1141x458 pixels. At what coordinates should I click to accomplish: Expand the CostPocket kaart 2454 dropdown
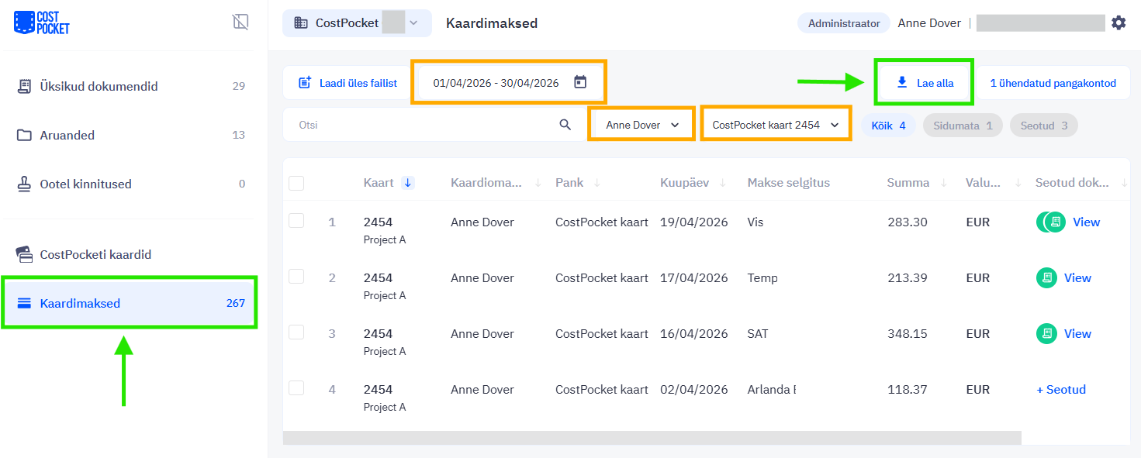click(x=775, y=125)
